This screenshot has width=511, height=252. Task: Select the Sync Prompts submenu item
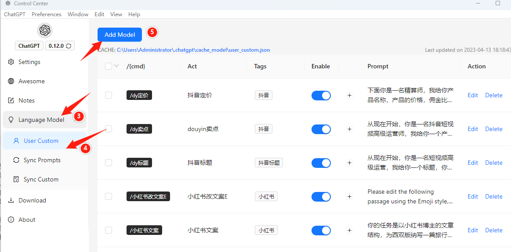(x=44, y=160)
